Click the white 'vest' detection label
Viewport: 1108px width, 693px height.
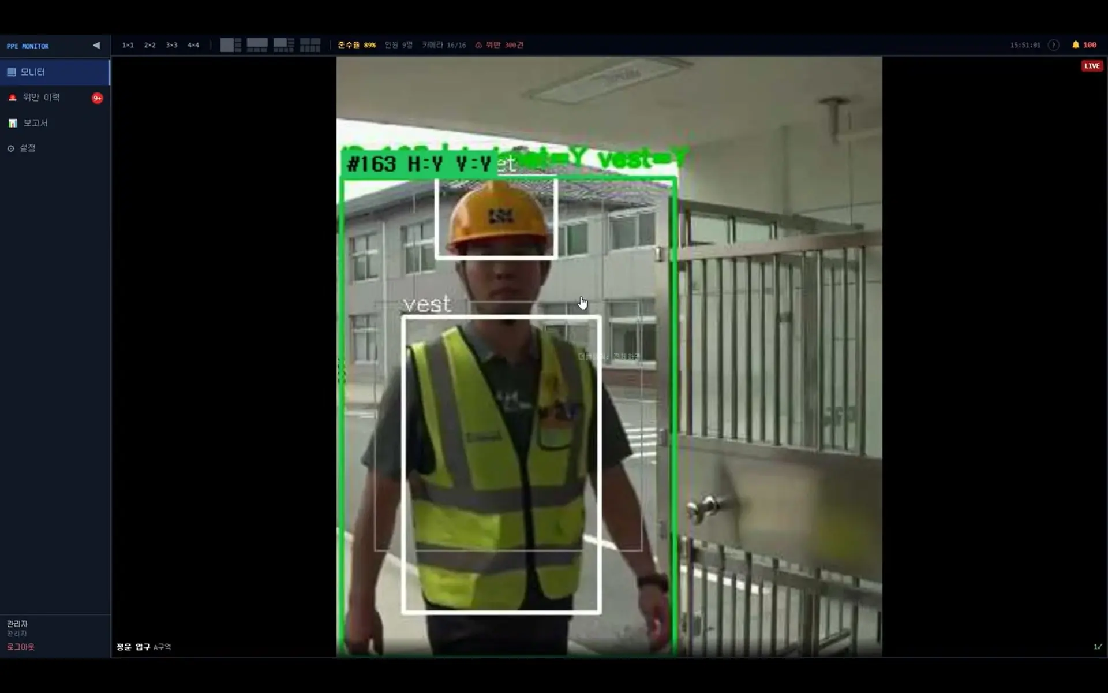pyautogui.click(x=427, y=304)
